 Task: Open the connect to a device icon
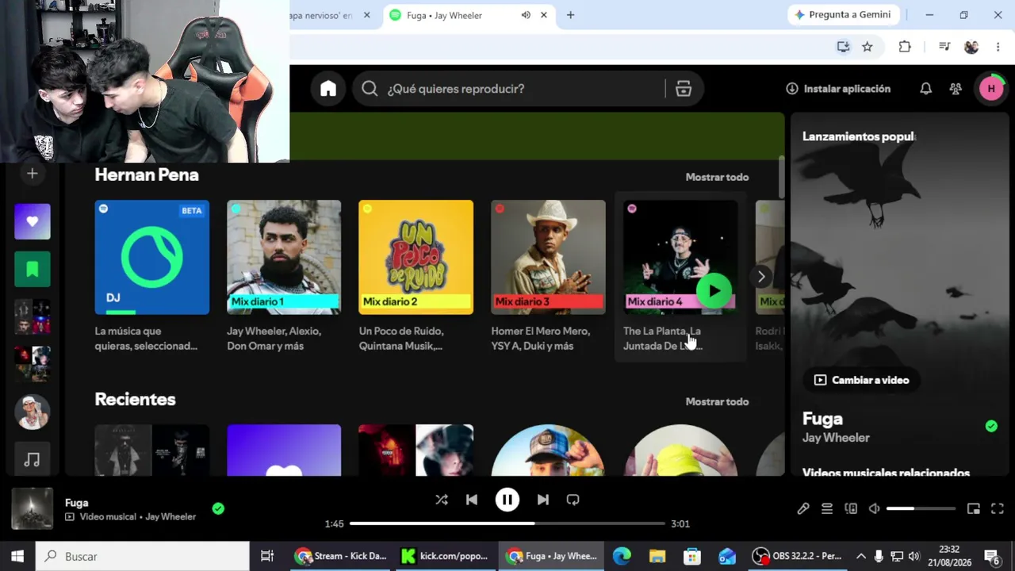click(851, 508)
